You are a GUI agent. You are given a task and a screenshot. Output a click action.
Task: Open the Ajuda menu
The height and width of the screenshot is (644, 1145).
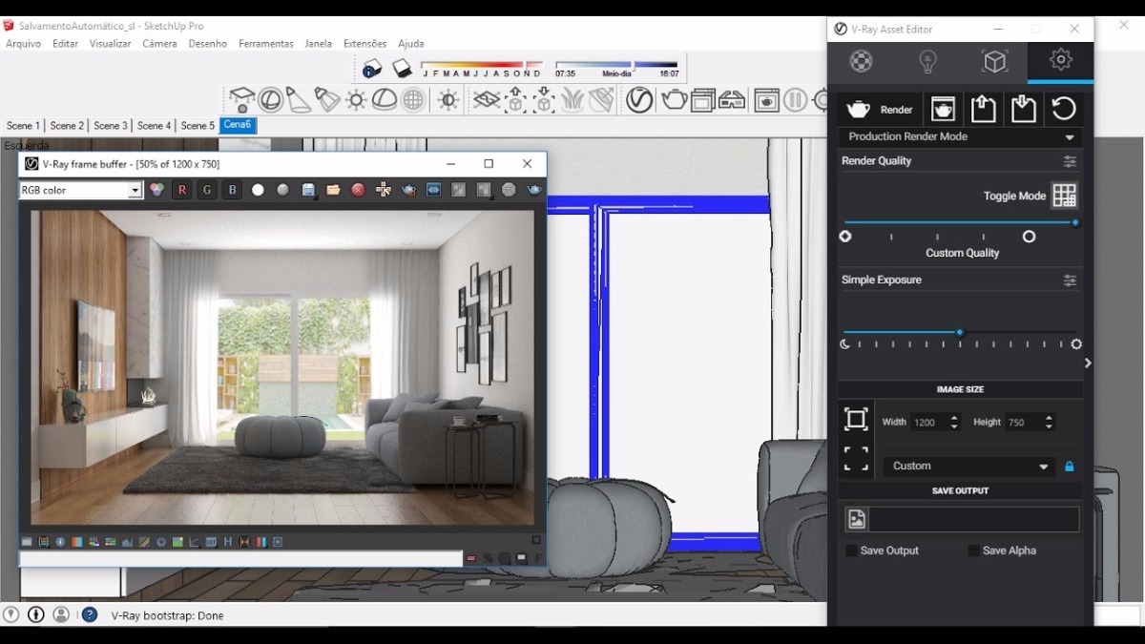pos(411,44)
